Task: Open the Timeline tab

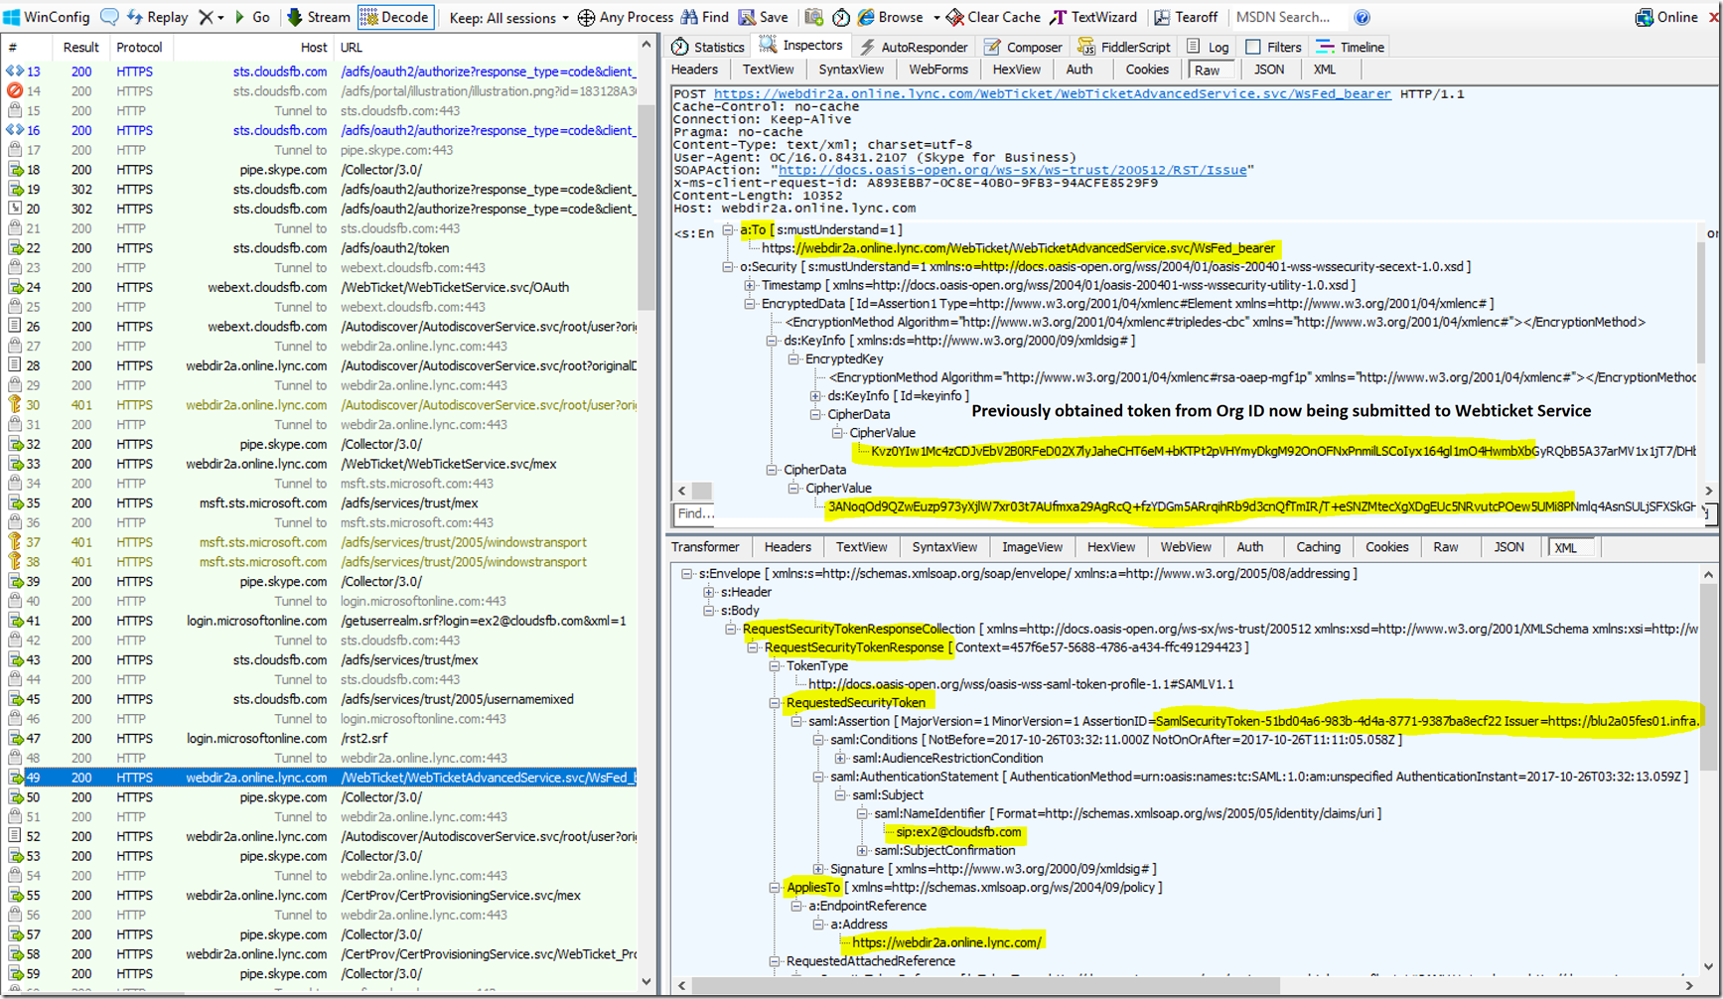Action: click(1351, 47)
